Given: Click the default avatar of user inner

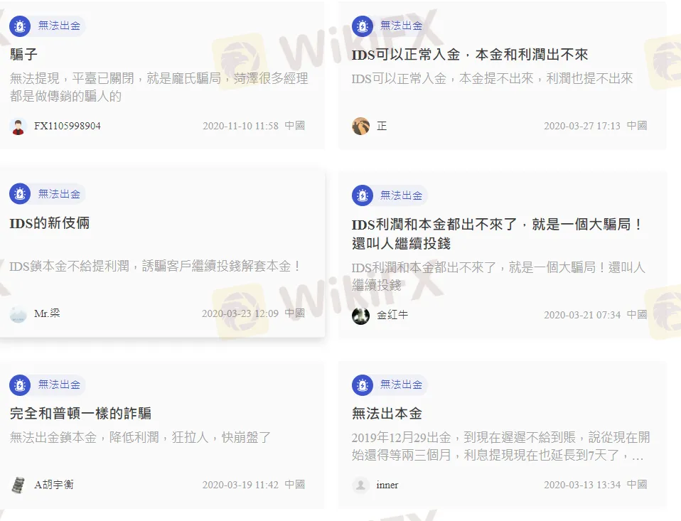Looking at the screenshot, I should pyautogui.click(x=360, y=485).
